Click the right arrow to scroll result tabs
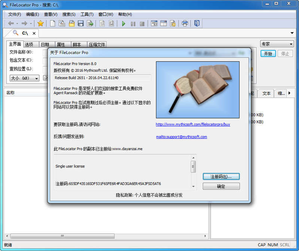The image size is (299, 251). (290, 93)
